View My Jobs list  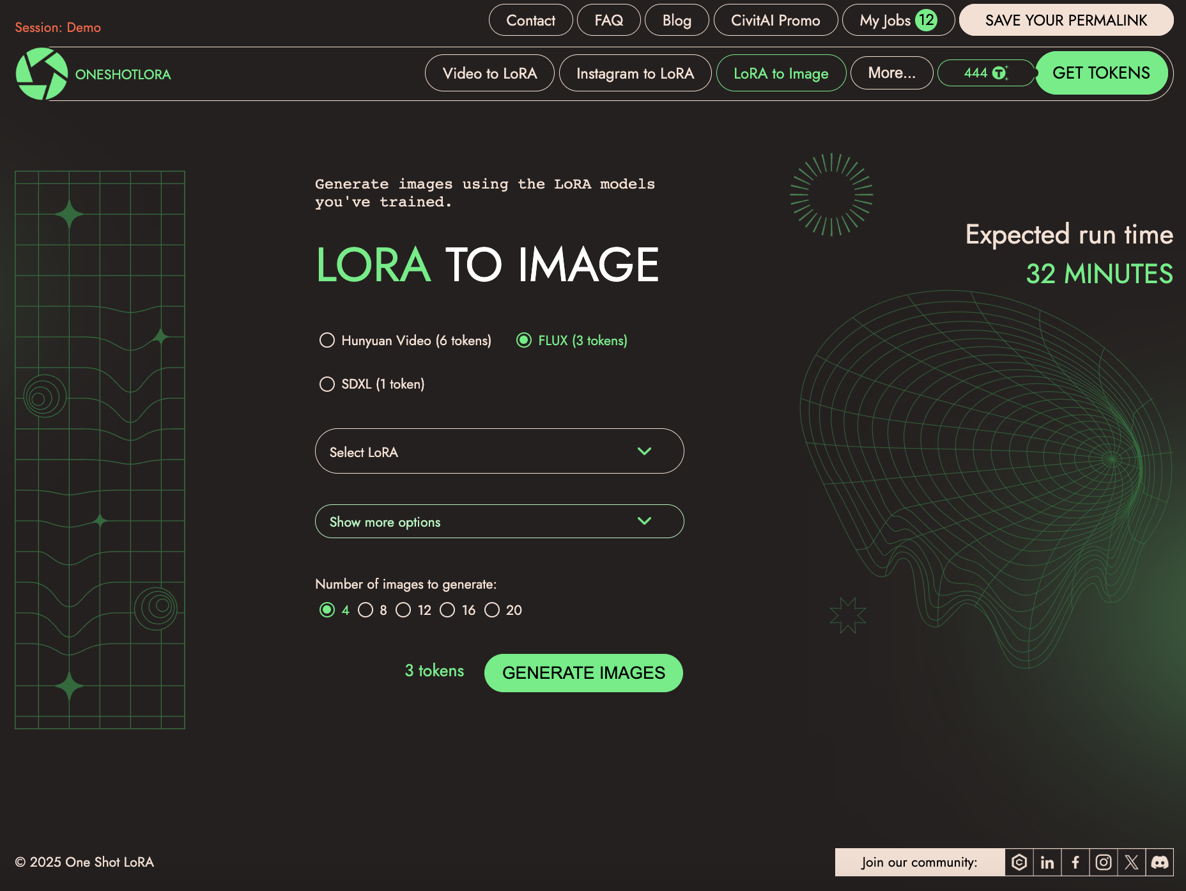(x=898, y=20)
